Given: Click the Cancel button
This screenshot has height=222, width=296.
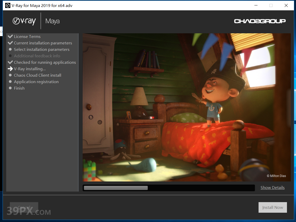Looking at the screenshot, I should pyautogui.click(x=24, y=208).
